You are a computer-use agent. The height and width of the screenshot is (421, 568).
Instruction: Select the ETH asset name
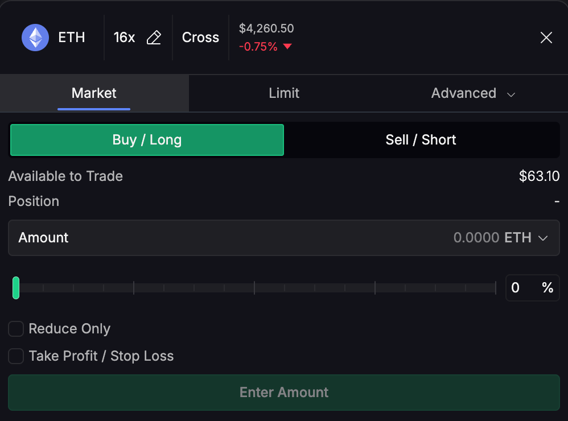tap(72, 38)
